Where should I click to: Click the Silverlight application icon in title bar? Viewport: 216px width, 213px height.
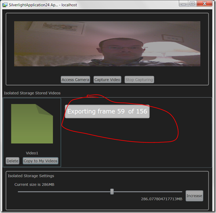(x=5, y=5)
